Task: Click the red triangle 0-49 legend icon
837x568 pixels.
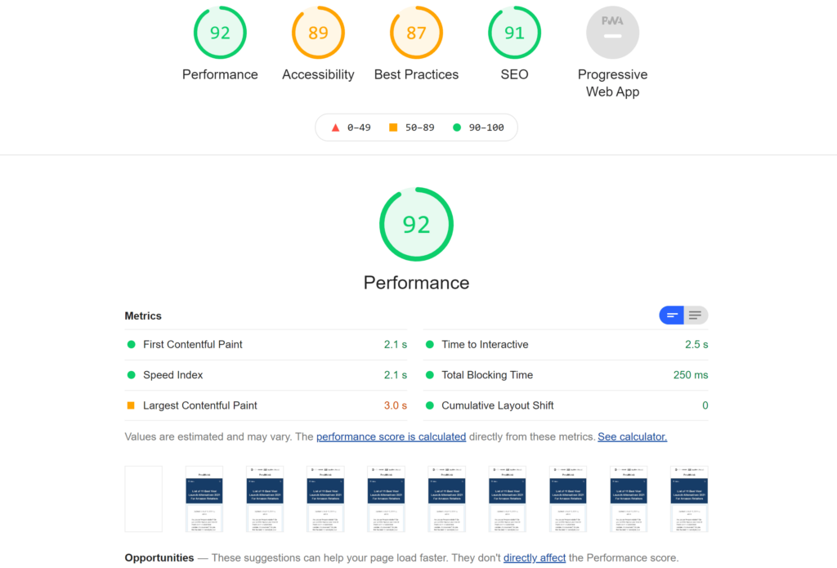Action: coord(335,127)
